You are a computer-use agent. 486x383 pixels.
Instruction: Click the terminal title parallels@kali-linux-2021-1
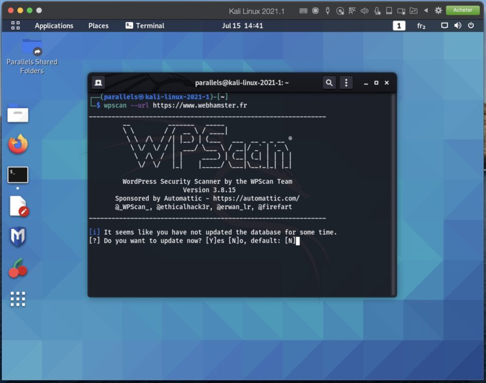point(242,83)
